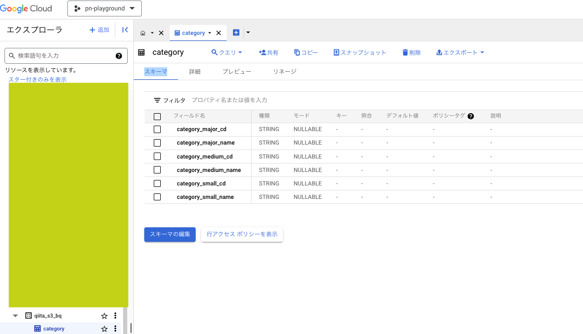Open the リネージ tab
The height and width of the screenshot is (334, 583).
pyautogui.click(x=285, y=71)
